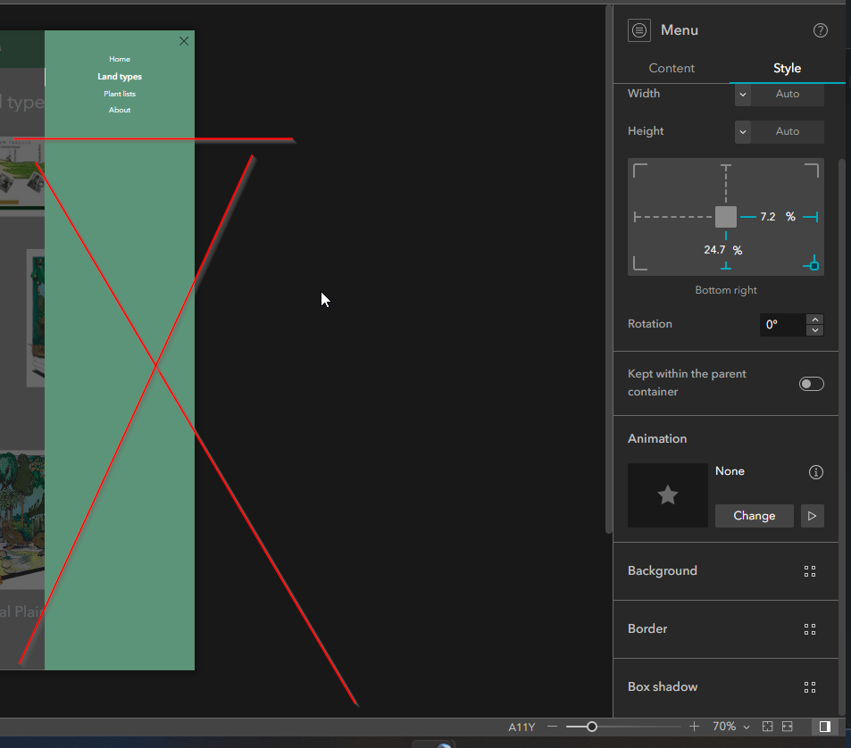Enable Kept within the parent container
851x748 pixels.
[811, 383]
